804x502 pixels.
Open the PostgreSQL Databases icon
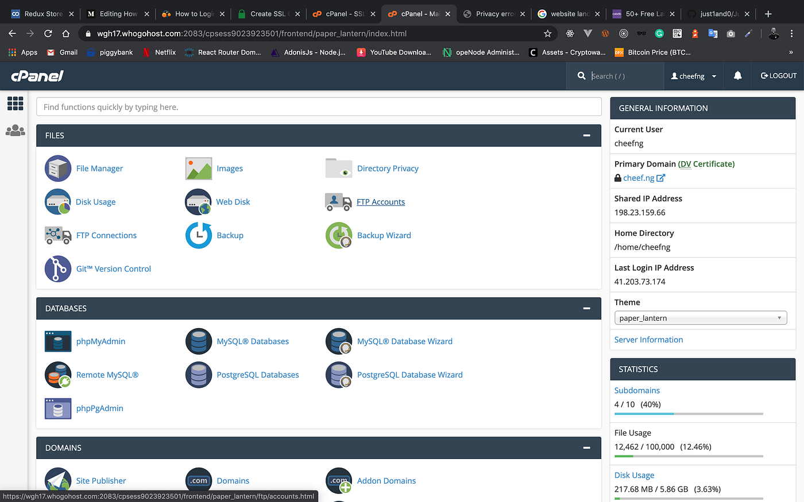point(199,375)
